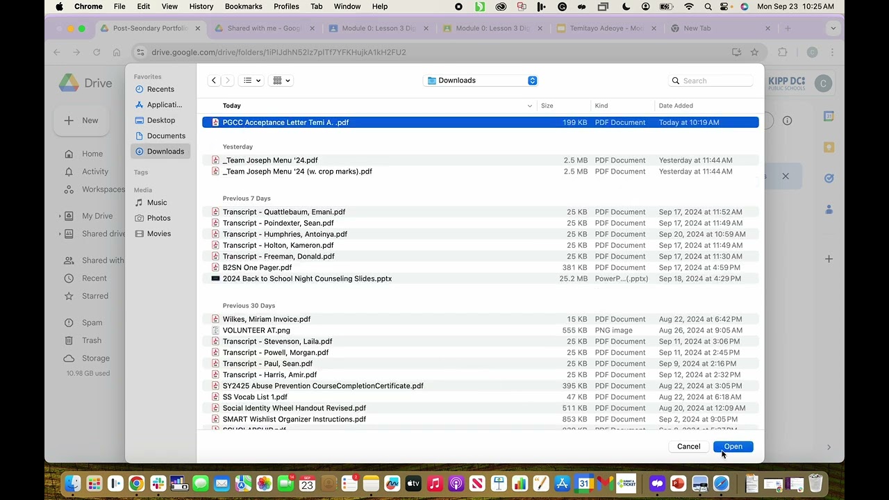This screenshot has height=500, width=889.
Task: Click the Open button
Action: click(733, 447)
